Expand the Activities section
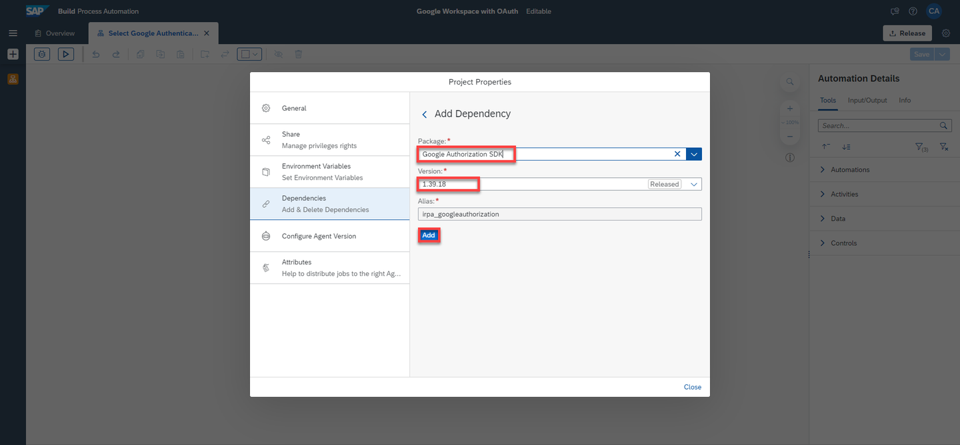Image resolution: width=960 pixels, height=445 pixels. 885,195
